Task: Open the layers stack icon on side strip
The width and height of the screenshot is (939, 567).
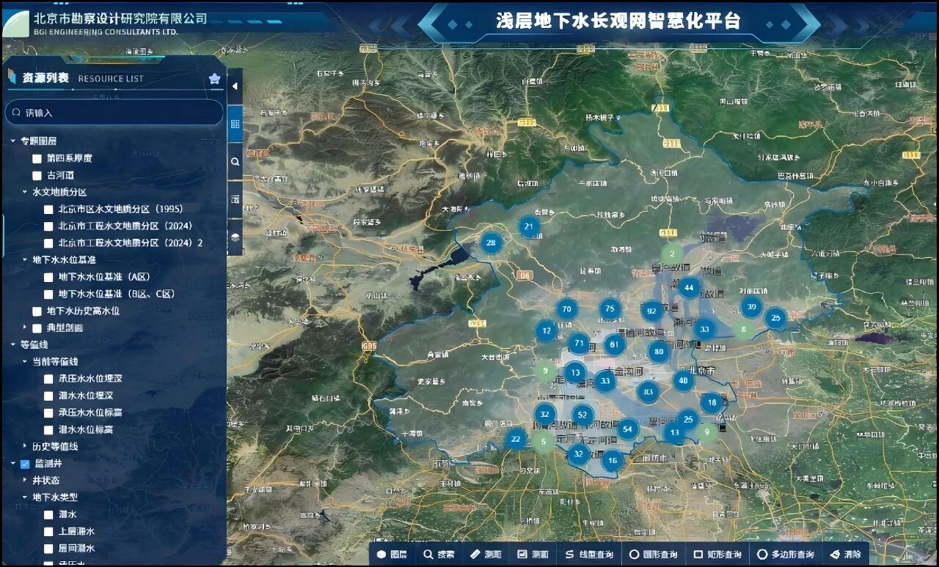Action: click(x=235, y=237)
